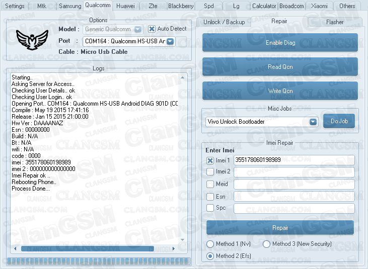This screenshot has height=269, width=368.
Task: Switch to Unlock / Backup tab
Action: [224, 22]
